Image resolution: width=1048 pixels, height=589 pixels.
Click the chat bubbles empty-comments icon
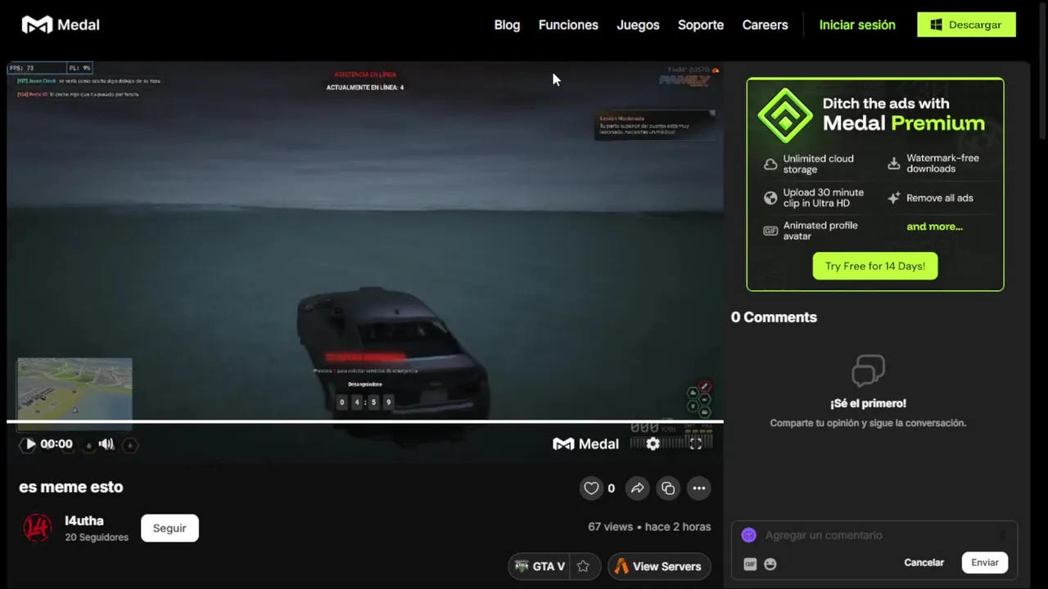pos(868,371)
